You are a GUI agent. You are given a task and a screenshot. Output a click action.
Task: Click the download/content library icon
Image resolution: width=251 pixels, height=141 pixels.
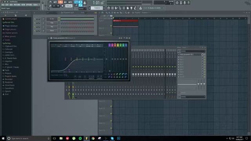coord(140,8)
